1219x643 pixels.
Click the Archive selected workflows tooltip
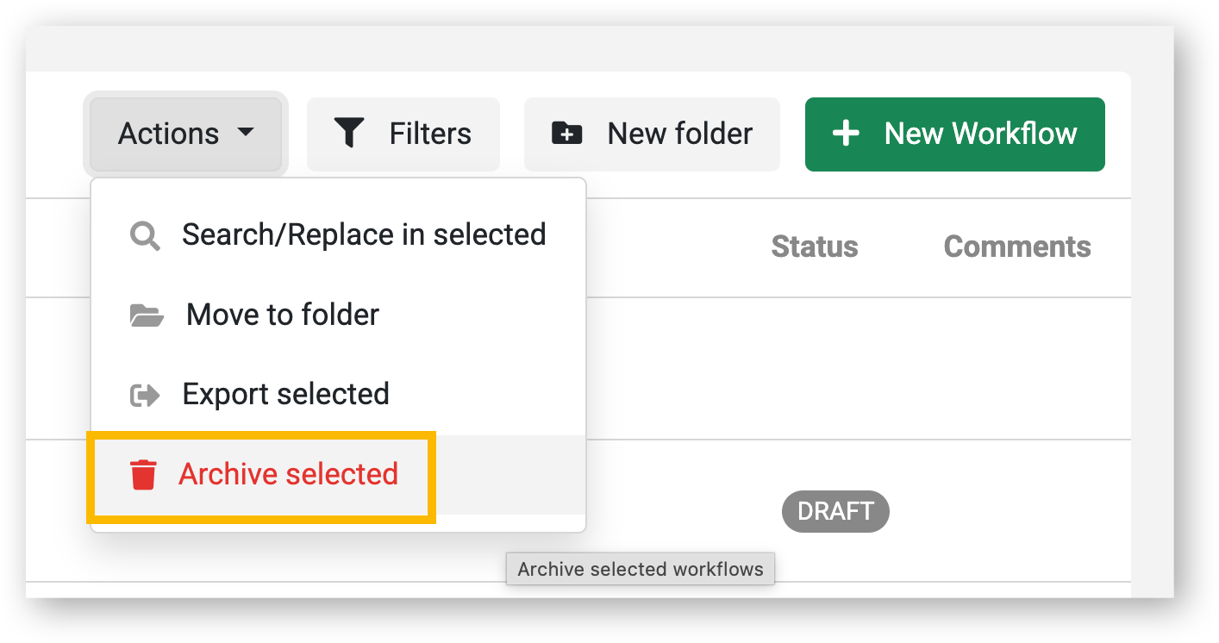point(641,570)
